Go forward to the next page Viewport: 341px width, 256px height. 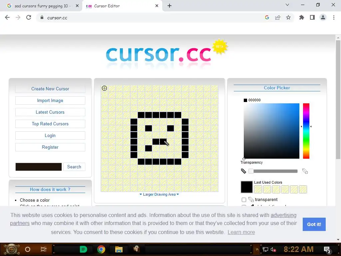point(18,18)
